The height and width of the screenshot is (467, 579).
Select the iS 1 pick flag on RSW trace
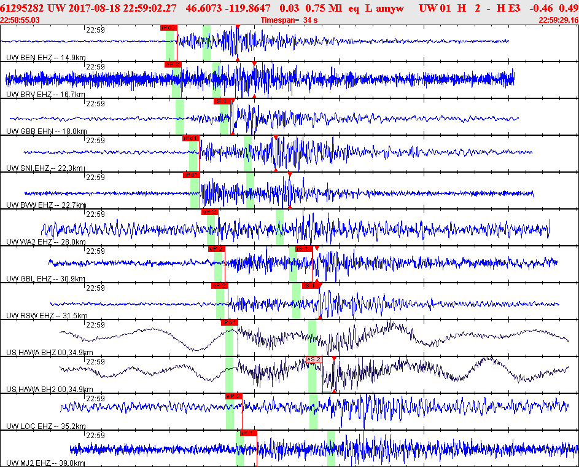[311, 286]
